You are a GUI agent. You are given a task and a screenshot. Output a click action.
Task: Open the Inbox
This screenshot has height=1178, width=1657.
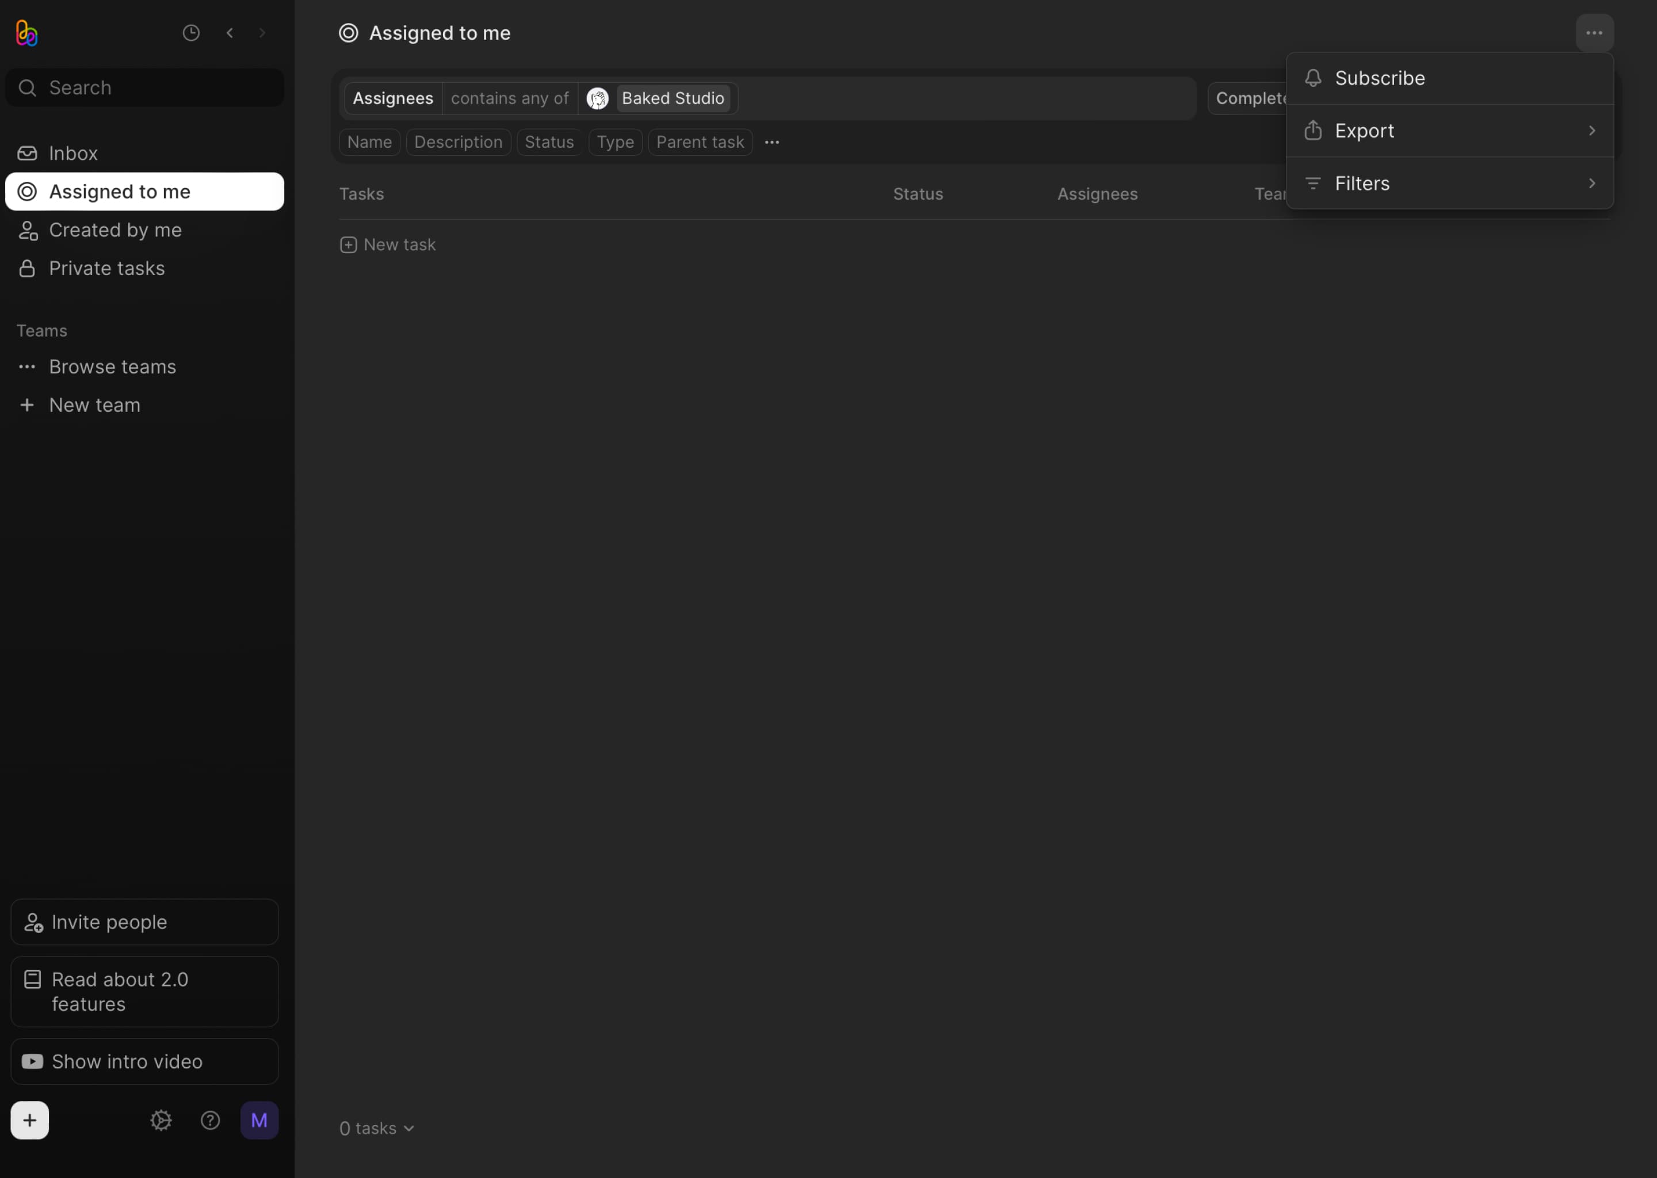coord(145,153)
